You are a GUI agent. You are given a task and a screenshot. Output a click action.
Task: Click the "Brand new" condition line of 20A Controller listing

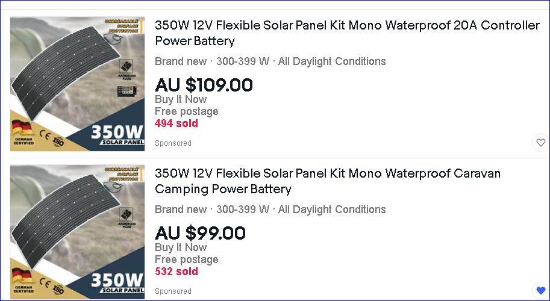point(180,61)
